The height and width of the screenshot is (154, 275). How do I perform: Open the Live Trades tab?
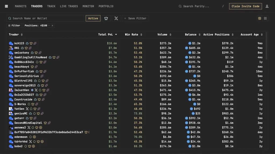click(69, 6)
